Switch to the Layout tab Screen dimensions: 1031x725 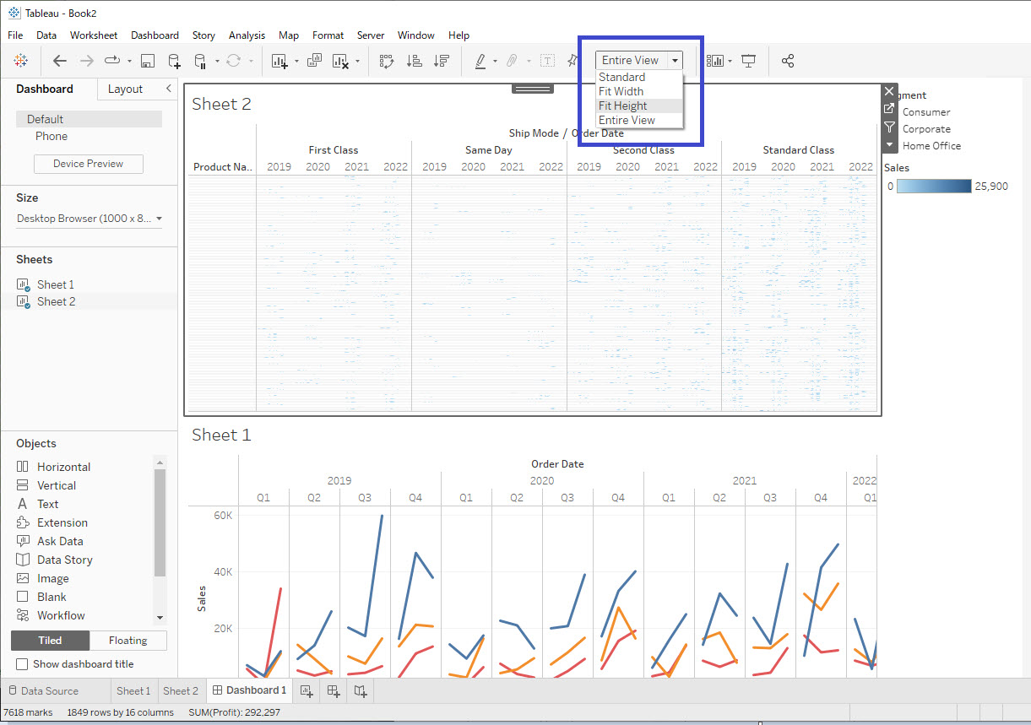124,89
